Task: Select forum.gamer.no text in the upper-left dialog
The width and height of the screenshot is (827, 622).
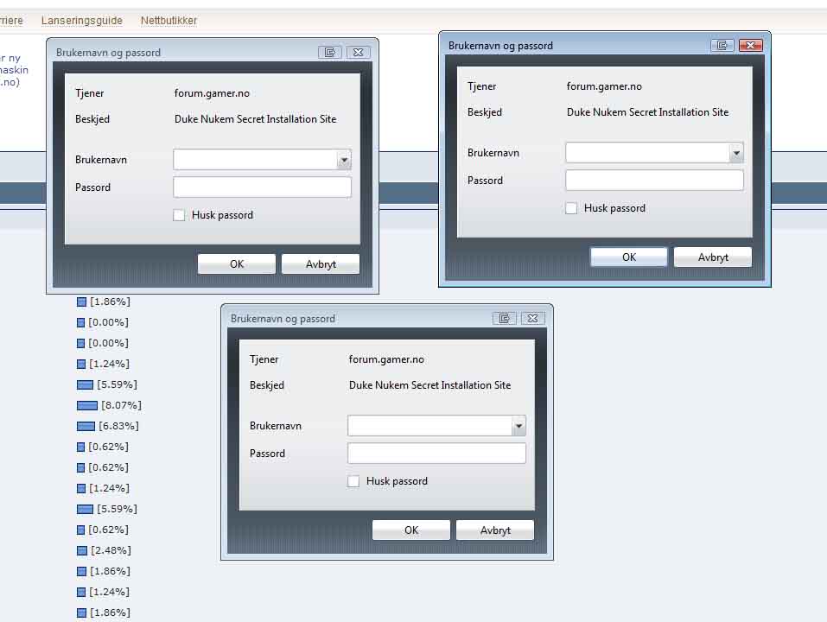Action: (x=212, y=93)
